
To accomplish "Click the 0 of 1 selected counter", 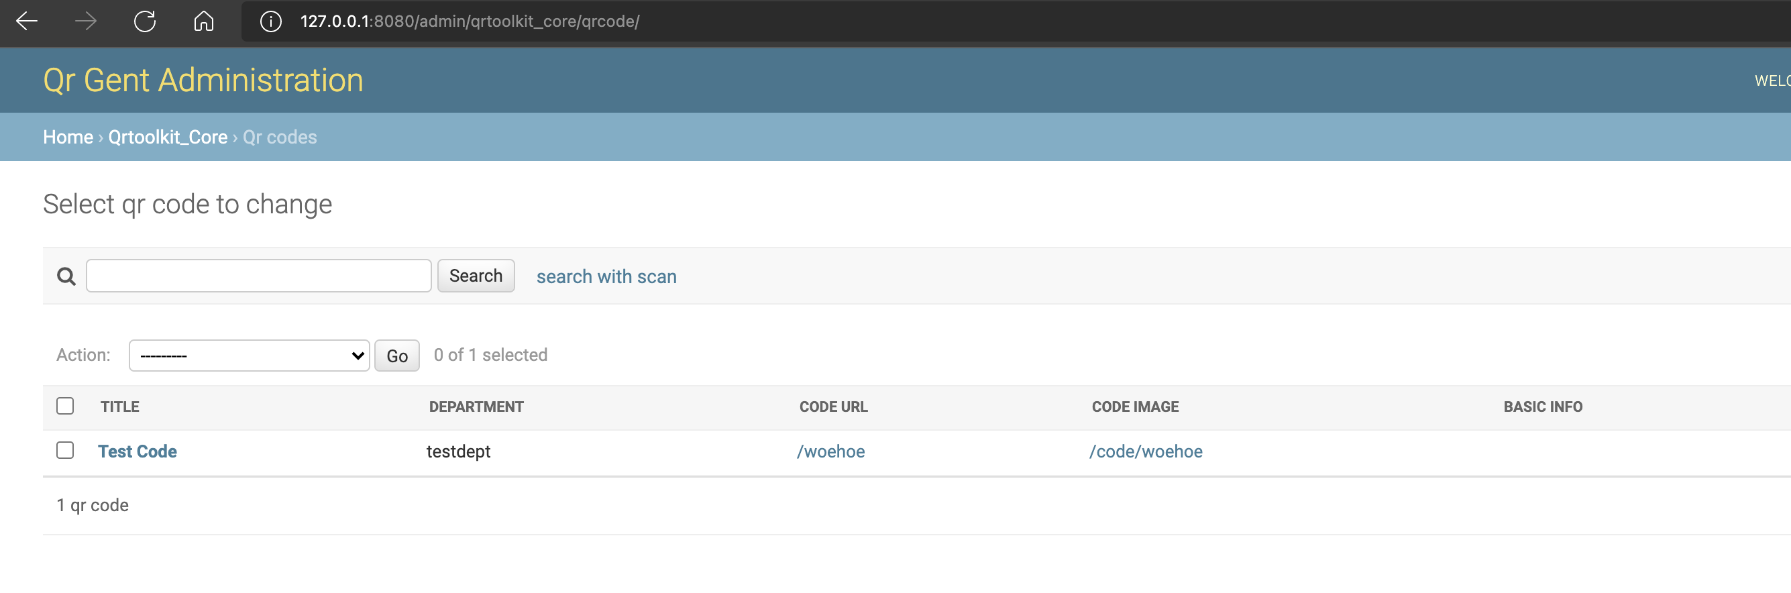I will point(490,356).
